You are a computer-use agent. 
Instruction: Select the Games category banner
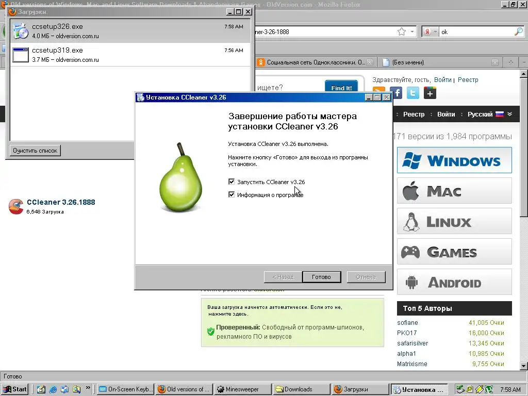tap(454, 252)
